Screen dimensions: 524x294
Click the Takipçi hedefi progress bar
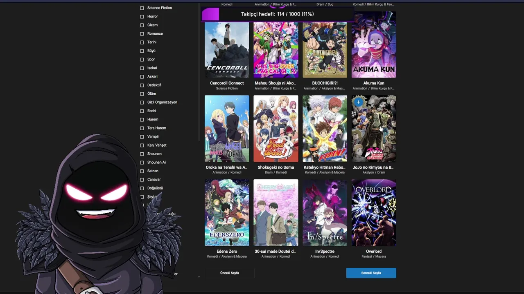(x=278, y=14)
